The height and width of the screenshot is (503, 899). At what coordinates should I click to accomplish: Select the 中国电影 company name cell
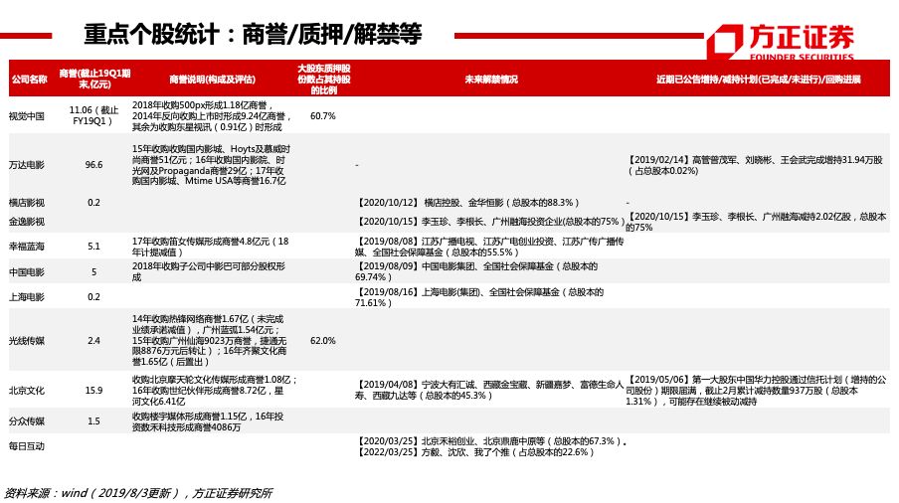pyautogui.click(x=27, y=272)
